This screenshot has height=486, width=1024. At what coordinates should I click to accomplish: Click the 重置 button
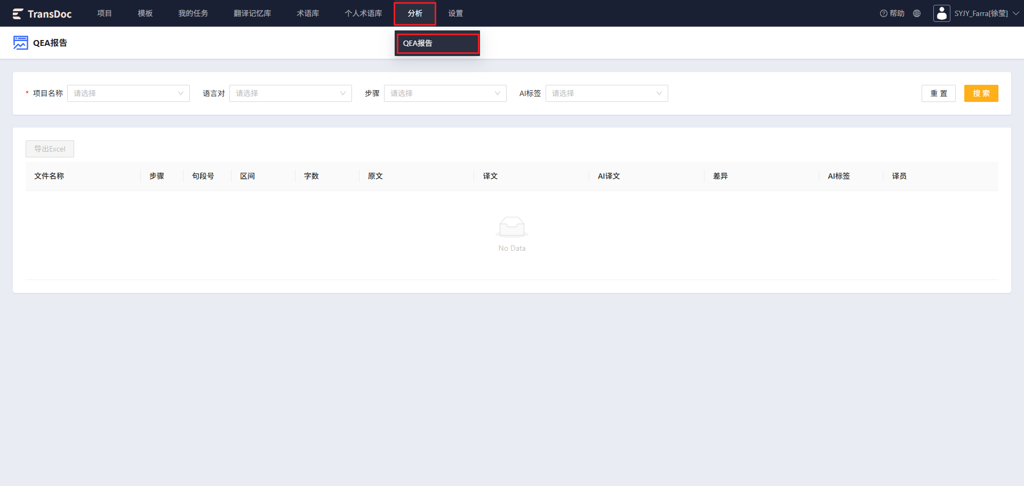click(939, 93)
